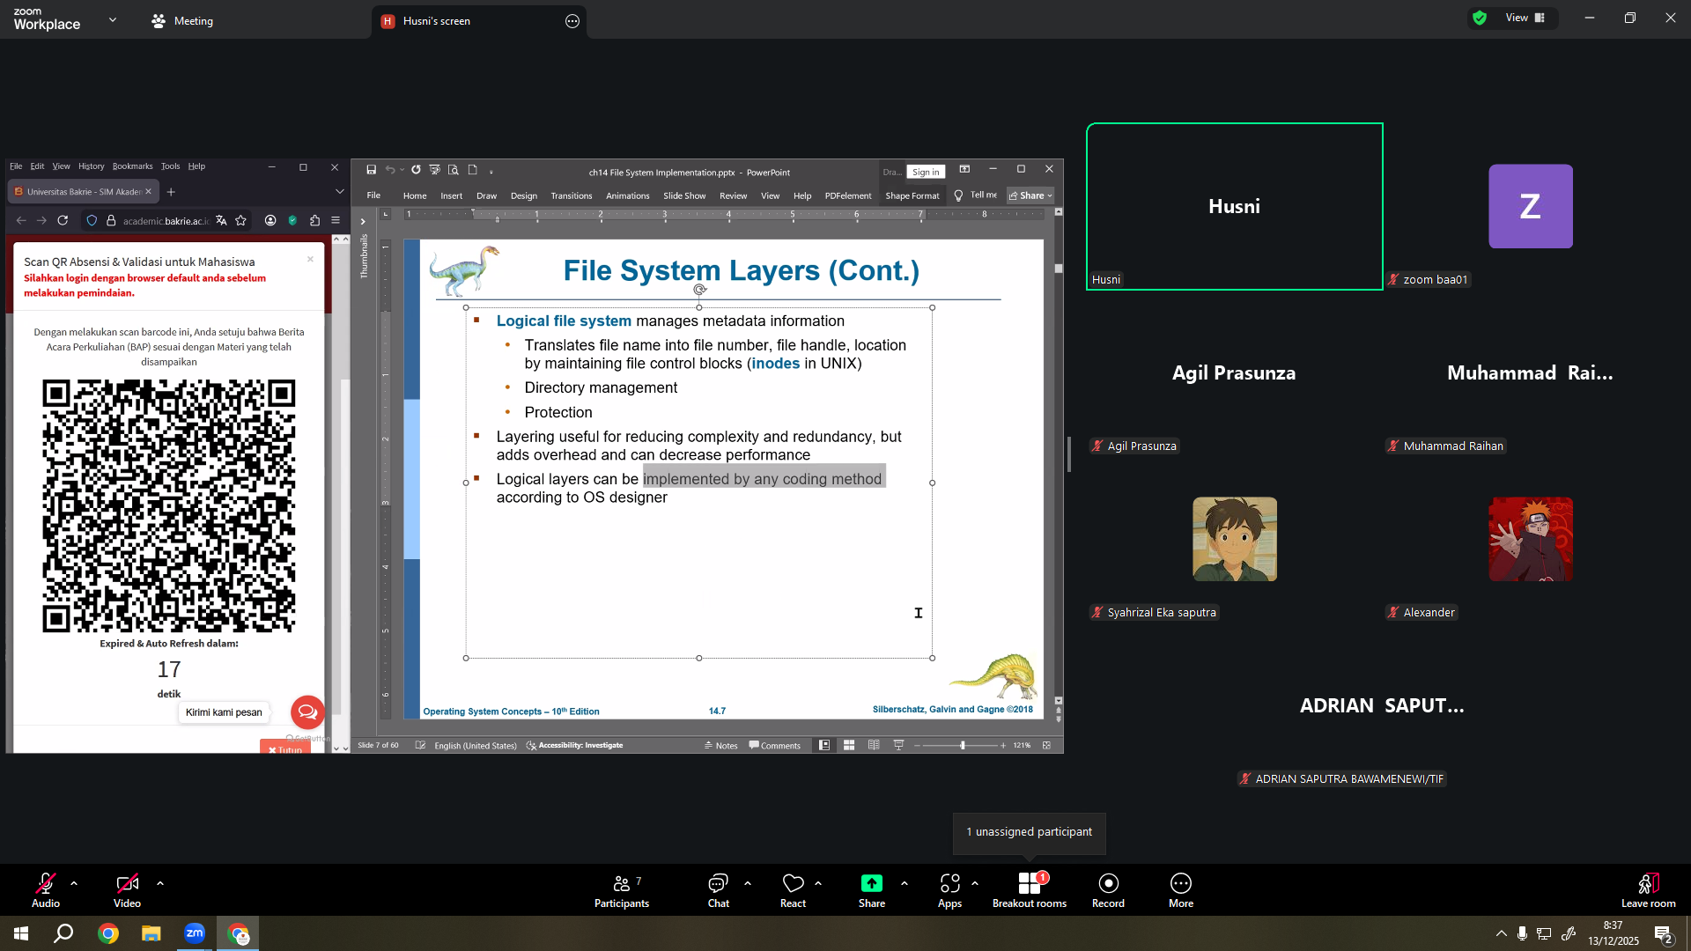Bookmark this page with star icon
Screen dimensions: 1691x951
pos(241,220)
